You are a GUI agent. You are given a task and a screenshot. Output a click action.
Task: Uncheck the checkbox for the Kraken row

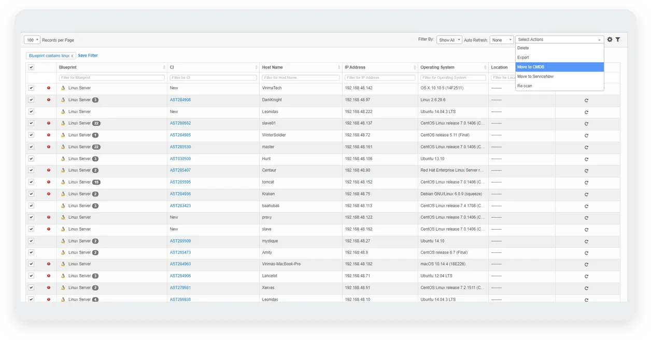[x=31, y=194]
